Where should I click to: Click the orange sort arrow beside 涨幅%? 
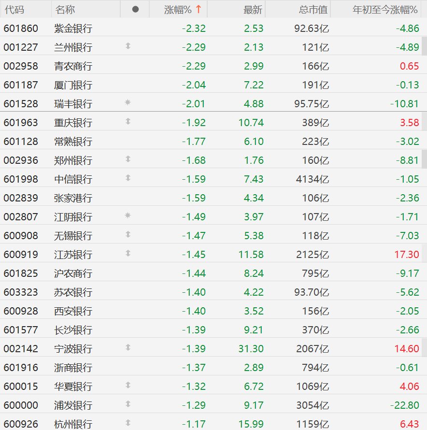point(199,9)
